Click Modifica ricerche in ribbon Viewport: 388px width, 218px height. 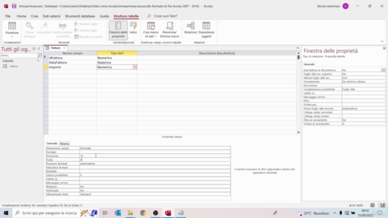point(89,37)
